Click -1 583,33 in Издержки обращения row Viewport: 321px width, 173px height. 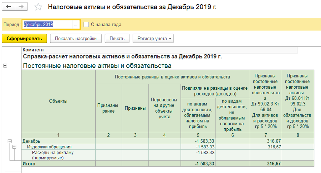198,147
